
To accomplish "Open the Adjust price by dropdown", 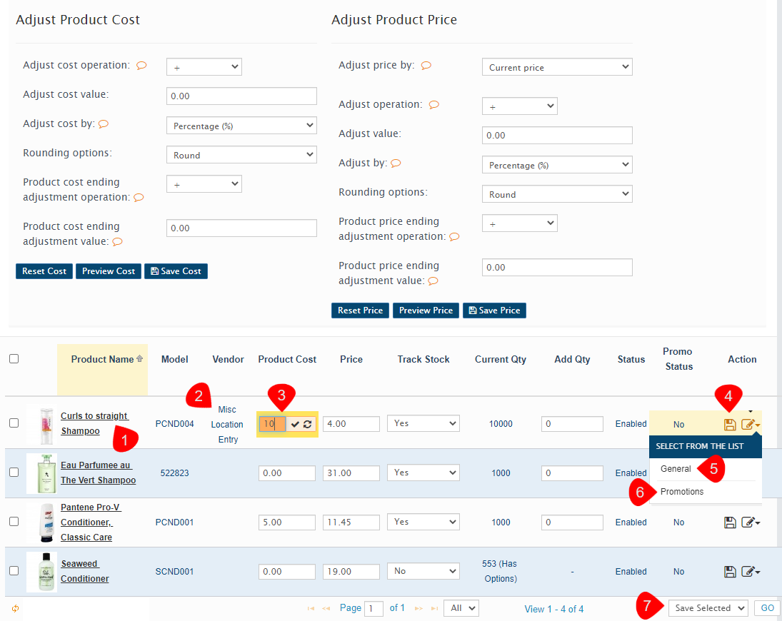I will [557, 67].
